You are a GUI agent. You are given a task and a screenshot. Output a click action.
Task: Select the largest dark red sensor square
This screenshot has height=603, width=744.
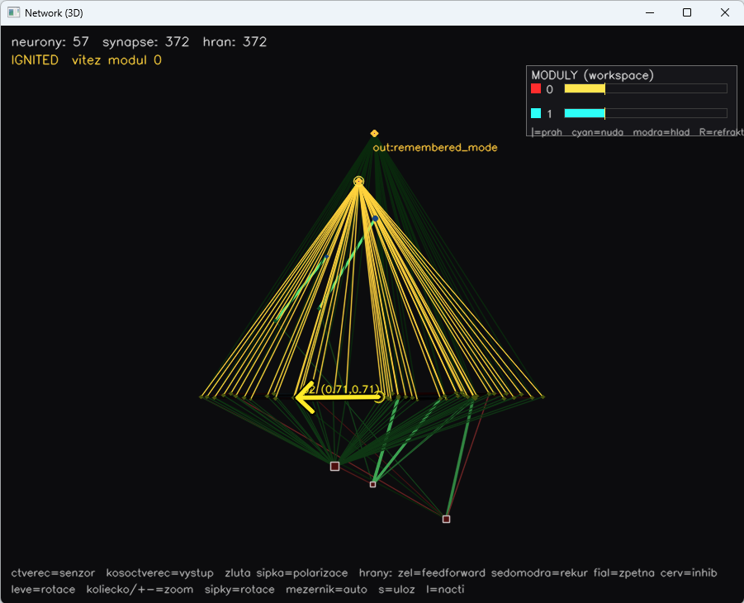coord(335,466)
